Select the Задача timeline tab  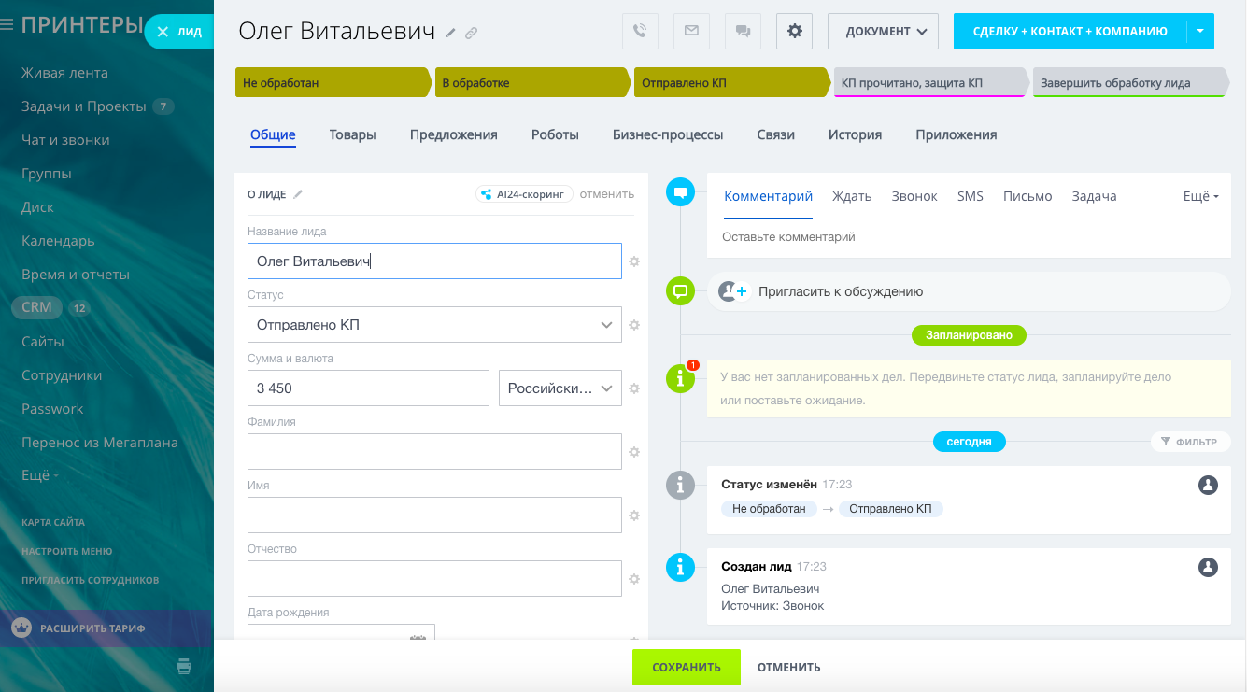pyautogui.click(x=1094, y=196)
